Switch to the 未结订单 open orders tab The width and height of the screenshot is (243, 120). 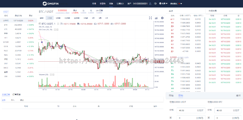click(6, 94)
